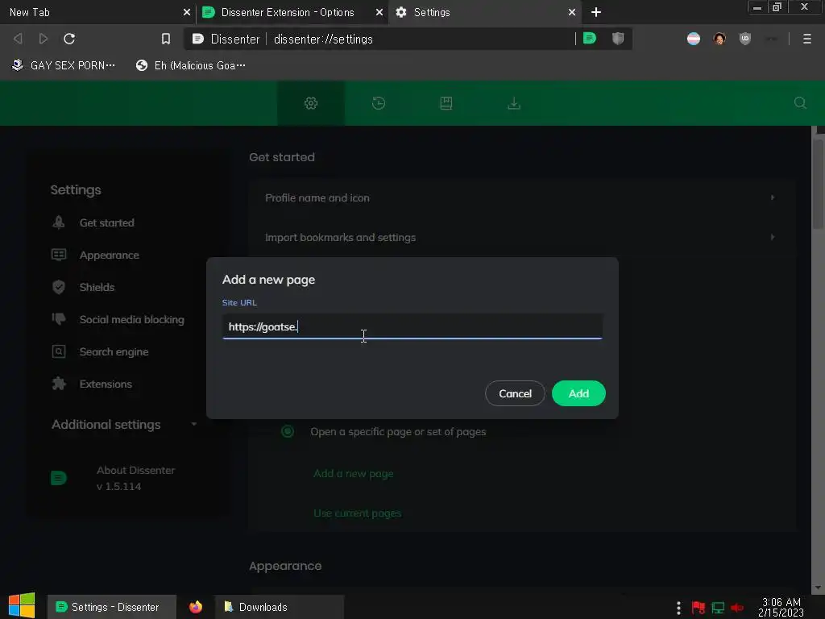Switch to the New Tab tab
Screen dimensions: 825x619
tap(97, 12)
